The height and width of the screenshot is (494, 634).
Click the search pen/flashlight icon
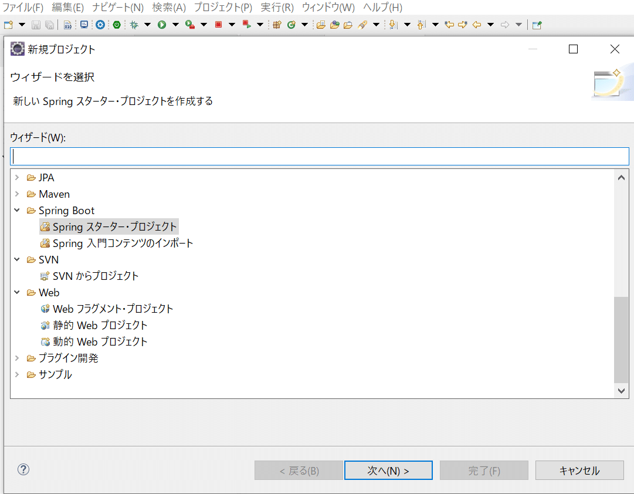pyautogui.click(x=362, y=25)
